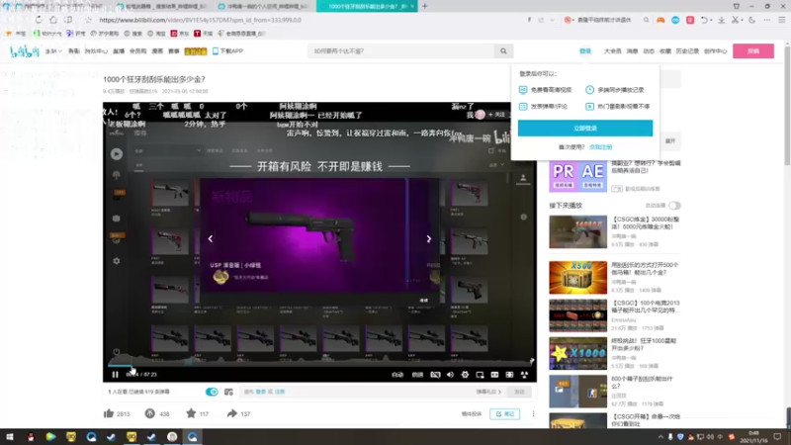Click the next arrow on the in-video item carousel
Viewport: 791px width, 445px height.
pyautogui.click(x=429, y=238)
